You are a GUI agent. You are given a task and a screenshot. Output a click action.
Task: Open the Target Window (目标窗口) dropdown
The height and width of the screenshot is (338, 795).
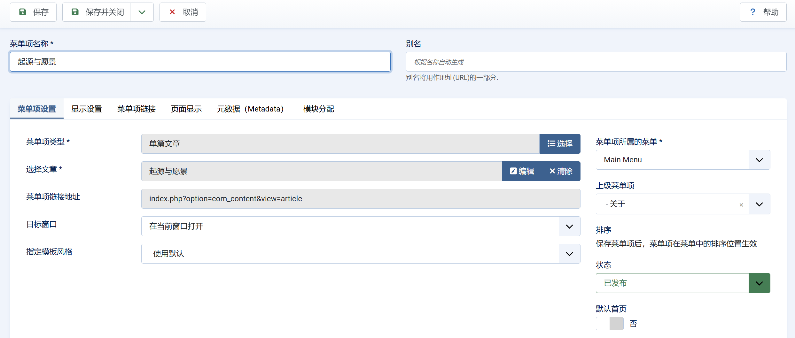pyautogui.click(x=360, y=226)
